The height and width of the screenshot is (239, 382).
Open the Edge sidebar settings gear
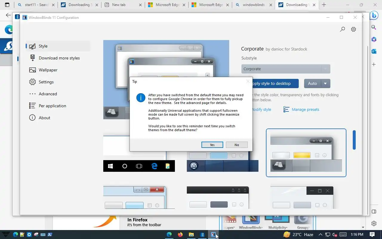coord(374,223)
